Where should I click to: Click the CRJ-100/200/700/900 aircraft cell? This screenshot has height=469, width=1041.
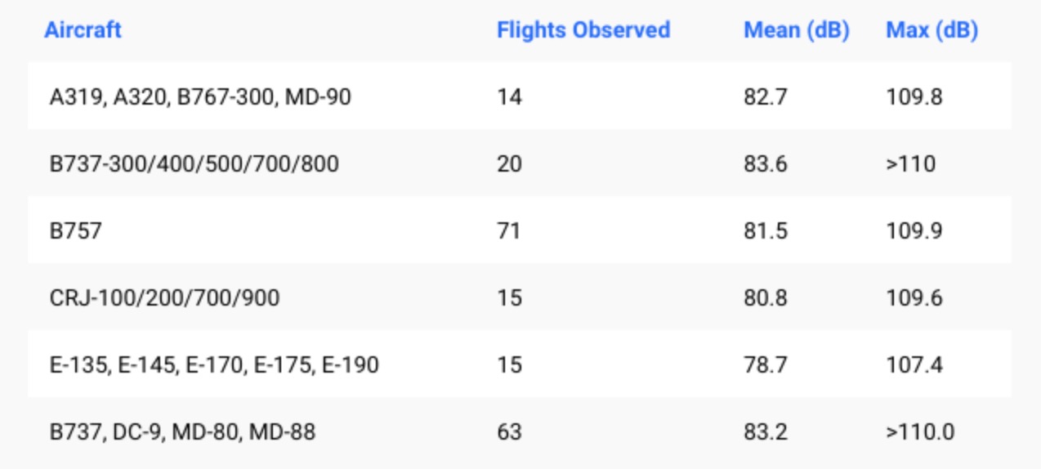click(x=164, y=297)
